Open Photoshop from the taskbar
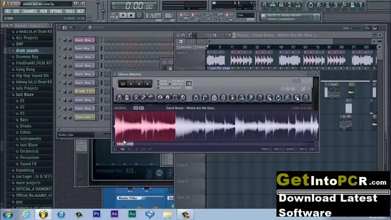 pyautogui.click(x=97, y=214)
